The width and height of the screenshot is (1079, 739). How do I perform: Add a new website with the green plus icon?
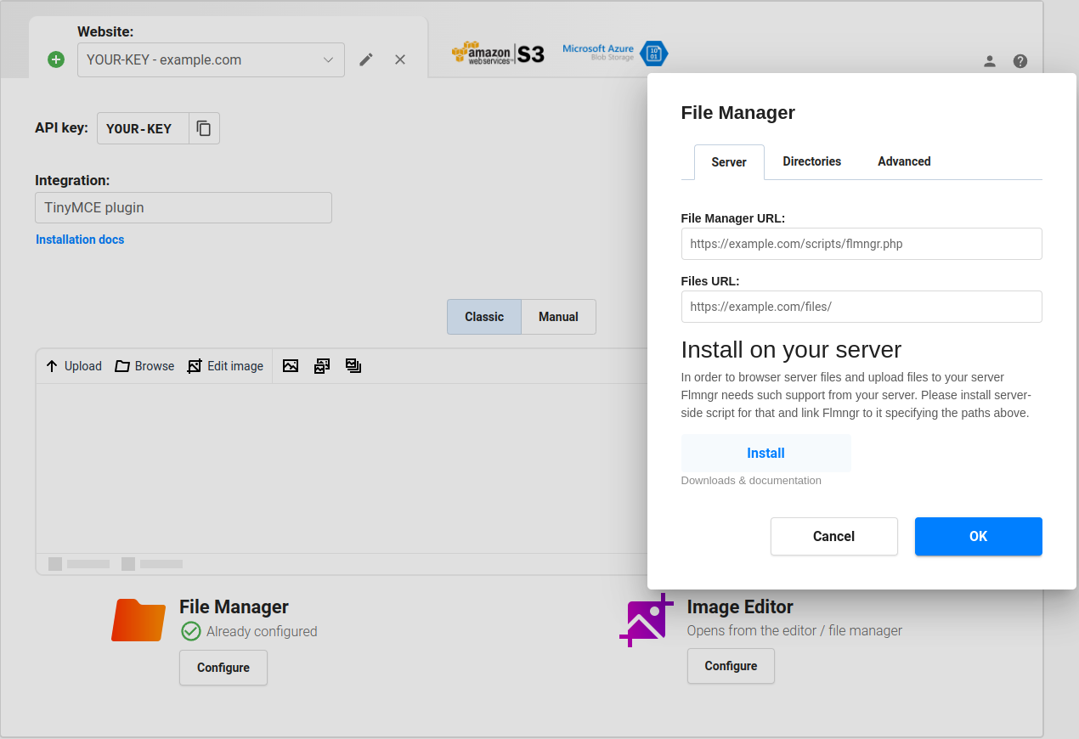pos(55,59)
